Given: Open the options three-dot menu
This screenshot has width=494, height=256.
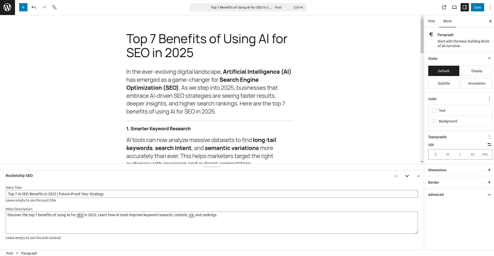Looking at the screenshot, I should [490, 7].
